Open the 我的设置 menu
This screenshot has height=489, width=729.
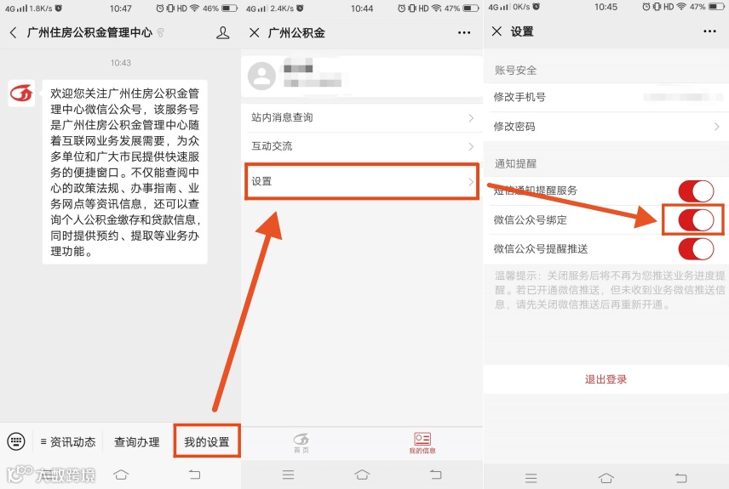point(207,441)
